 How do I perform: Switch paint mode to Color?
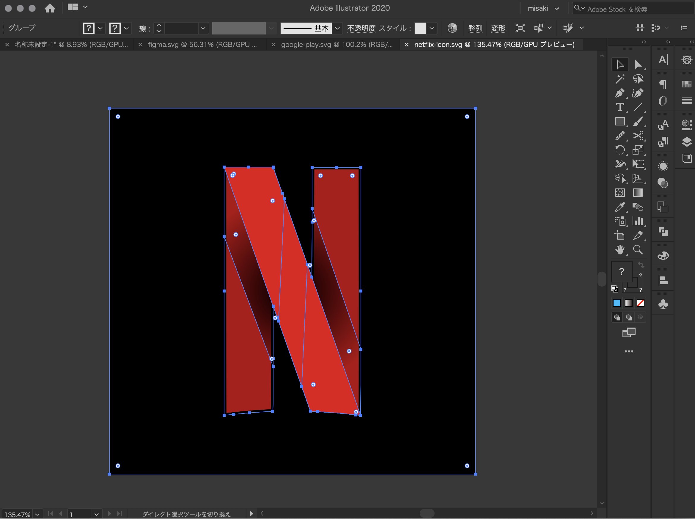[617, 303]
